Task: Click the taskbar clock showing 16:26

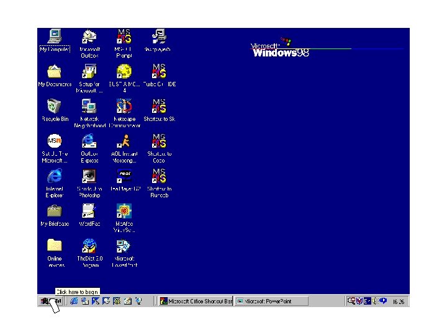Action: coord(398,301)
